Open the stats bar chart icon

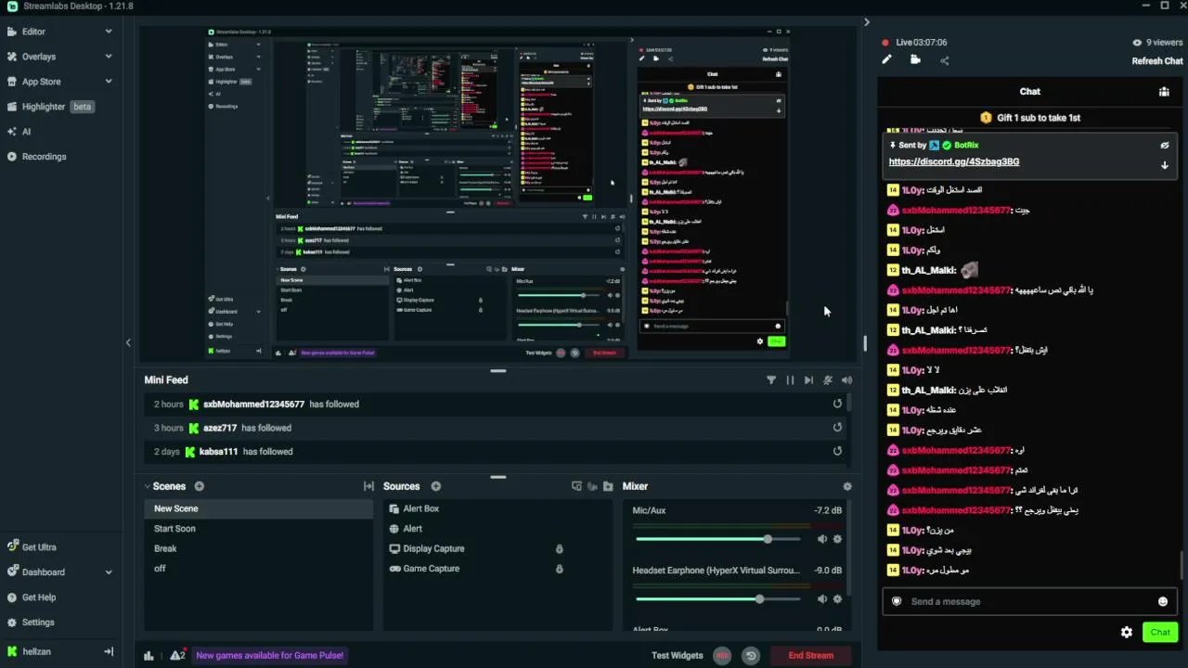(148, 656)
